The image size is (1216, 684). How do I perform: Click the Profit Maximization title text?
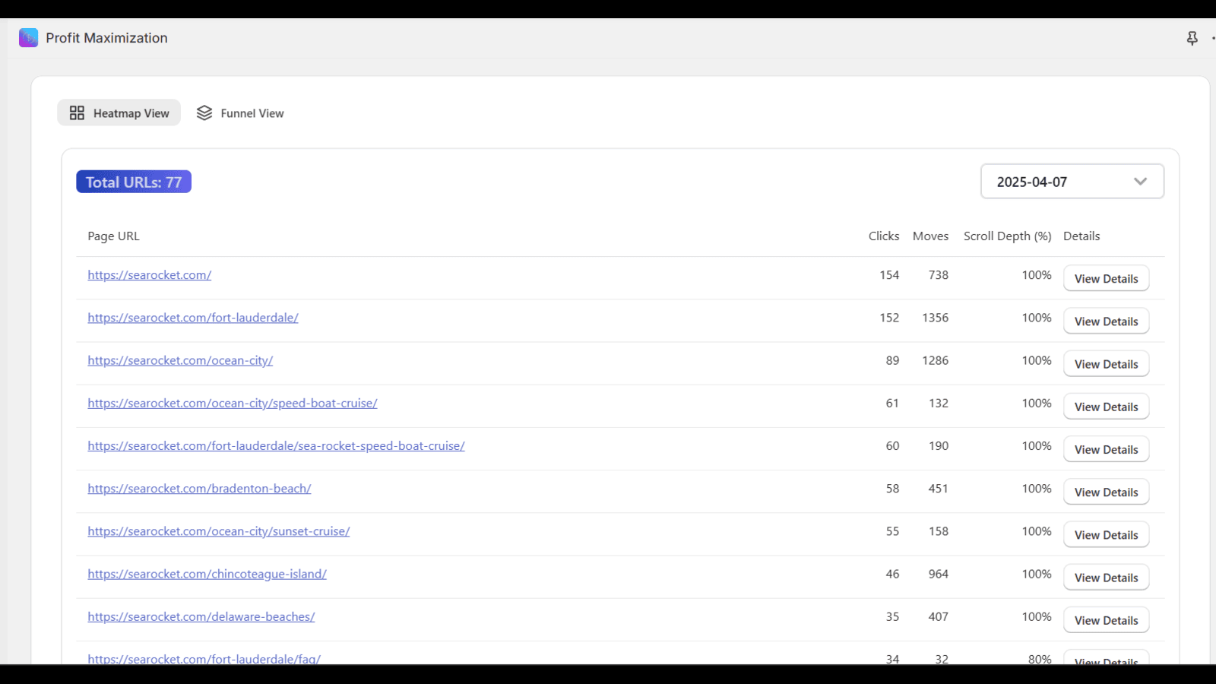[x=106, y=38]
